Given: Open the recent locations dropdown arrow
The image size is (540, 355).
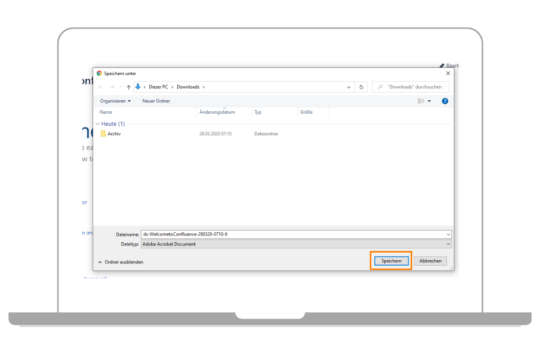Looking at the screenshot, I should (121, 87).
